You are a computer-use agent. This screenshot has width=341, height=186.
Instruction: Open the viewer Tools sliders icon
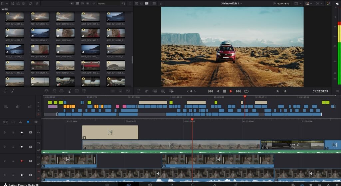[139, 91]
